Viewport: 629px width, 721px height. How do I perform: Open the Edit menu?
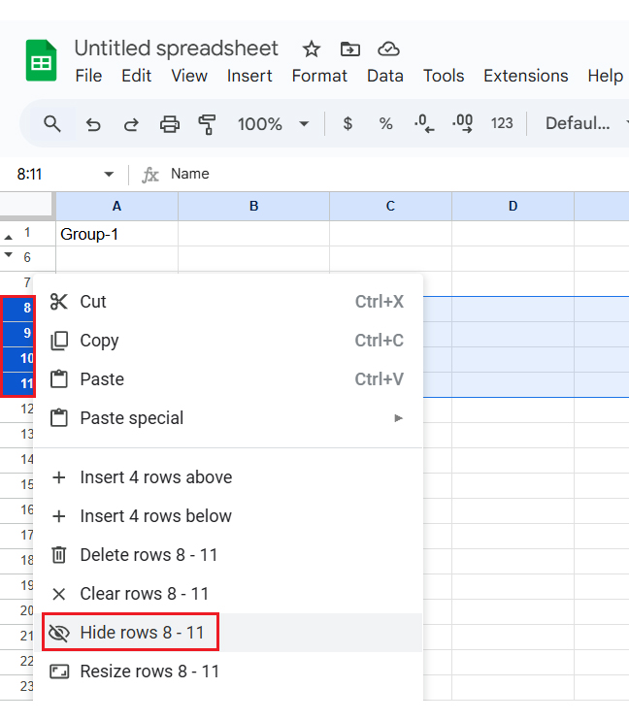136,76
